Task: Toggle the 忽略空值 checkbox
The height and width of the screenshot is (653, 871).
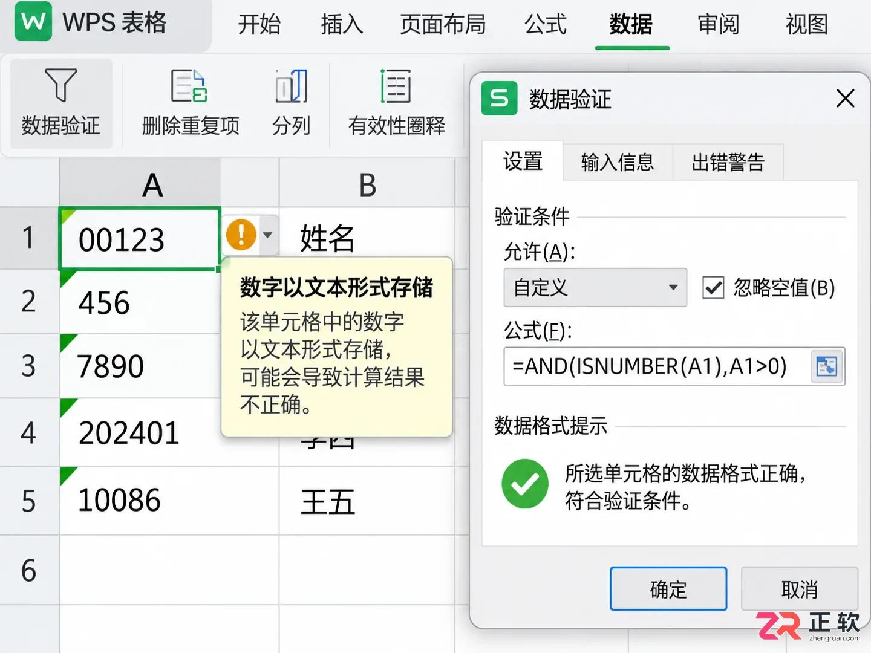Action: [x=714, y=288]
